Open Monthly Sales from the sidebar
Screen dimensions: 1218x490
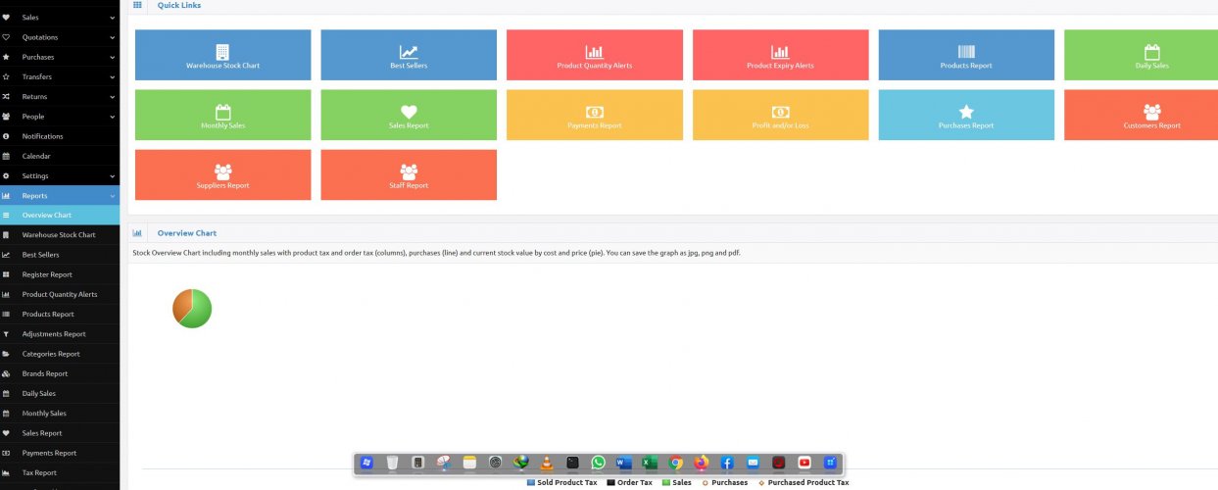coord(60,414)
